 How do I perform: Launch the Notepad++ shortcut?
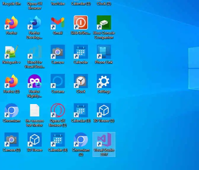pyautogui.click(x=12, y=52)
